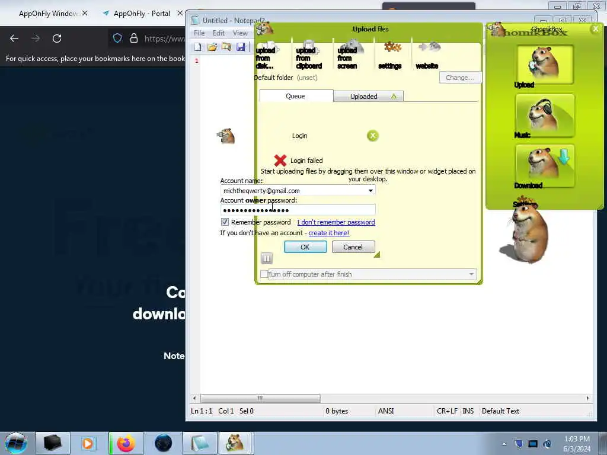Open Firefox from the taskbar
607x455 pixels.
(126, 443)
